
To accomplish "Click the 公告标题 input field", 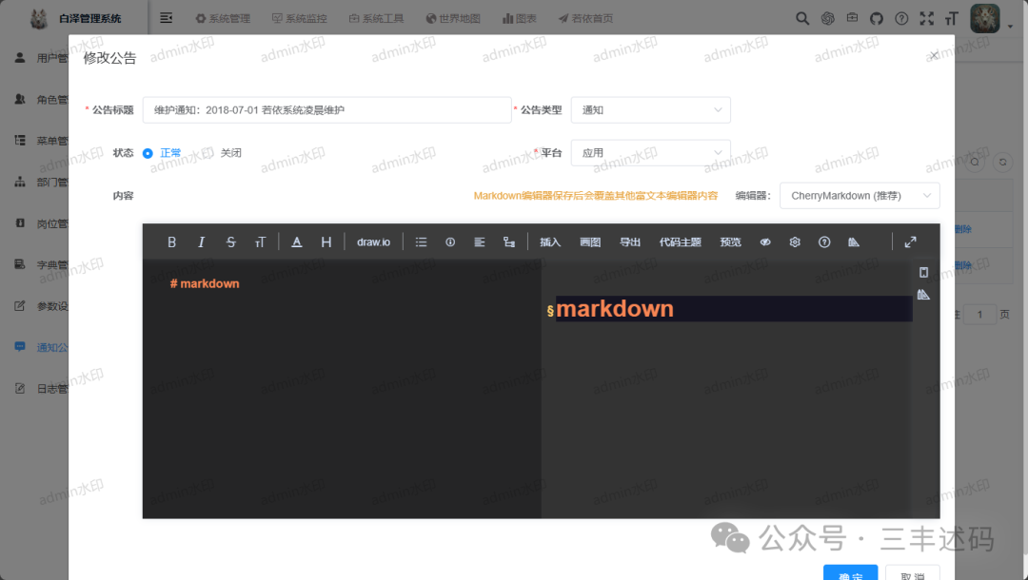I will click(326, 110).
